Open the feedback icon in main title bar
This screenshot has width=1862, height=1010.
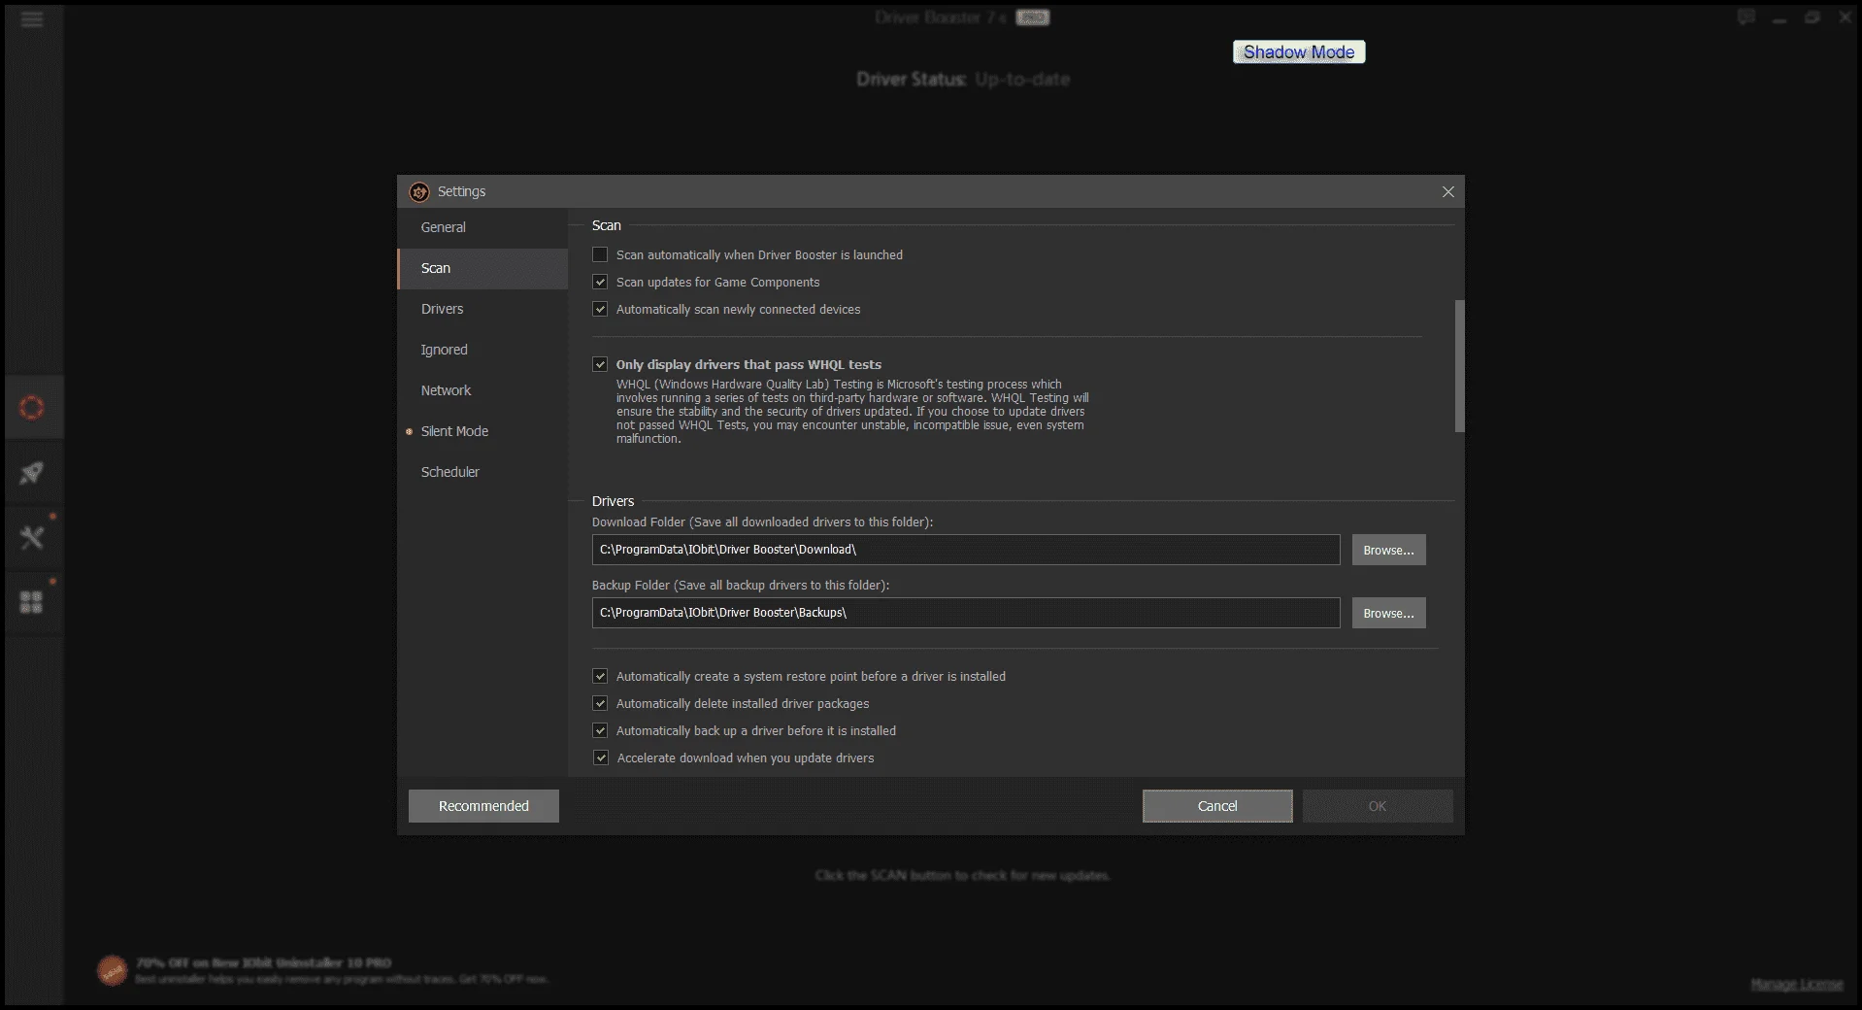pyautogui.click(x=1746, y=17)
